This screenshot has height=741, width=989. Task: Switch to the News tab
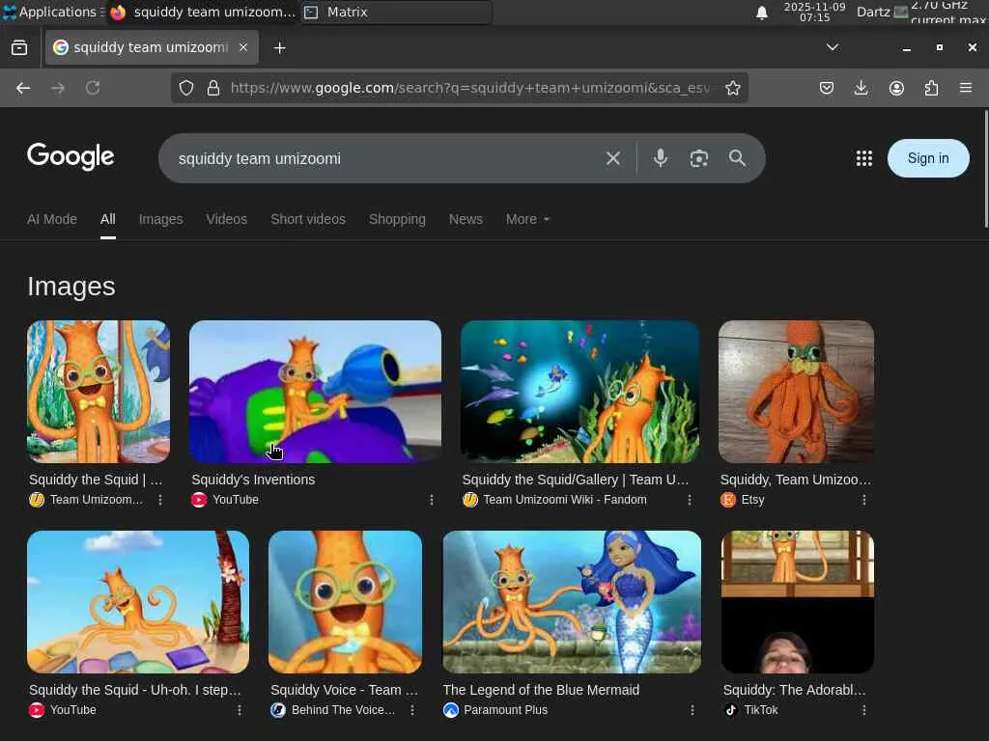point(466,219)
